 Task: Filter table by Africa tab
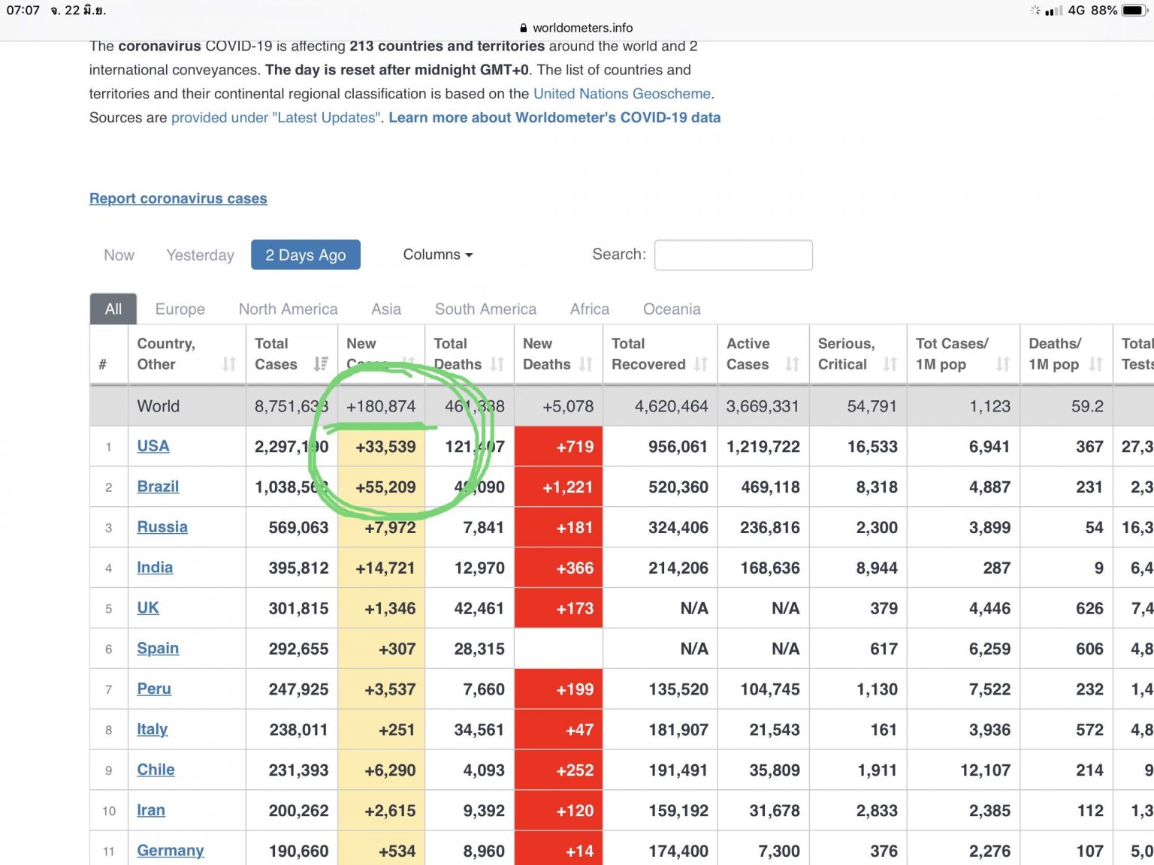click(590, 309)
